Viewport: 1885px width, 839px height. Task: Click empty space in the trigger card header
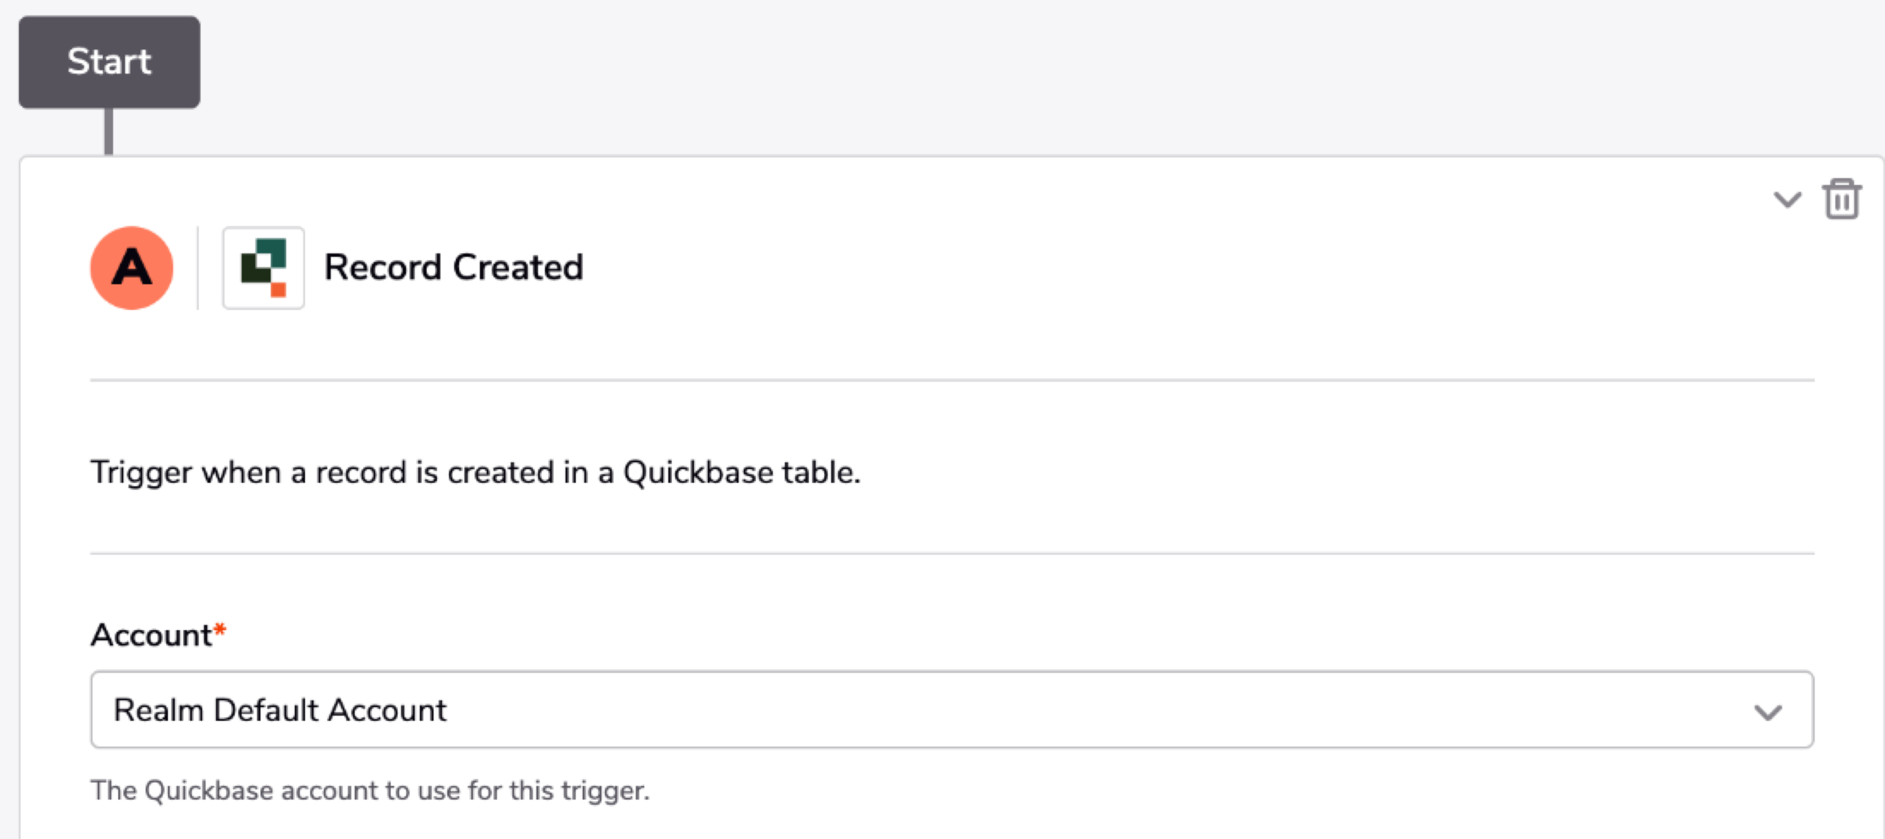coord(1171,268)
